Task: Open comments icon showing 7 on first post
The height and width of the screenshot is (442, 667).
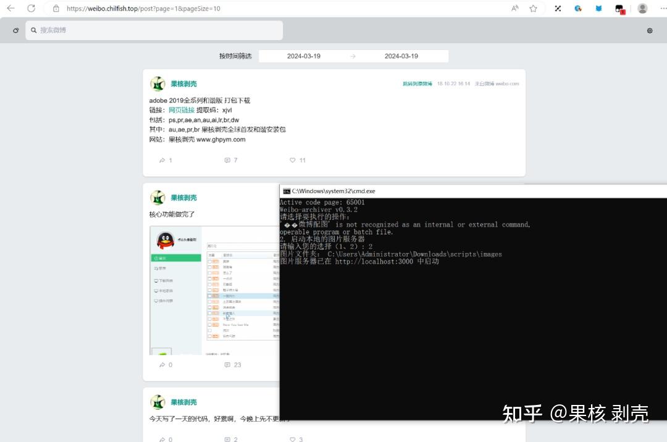Action: 228,160
